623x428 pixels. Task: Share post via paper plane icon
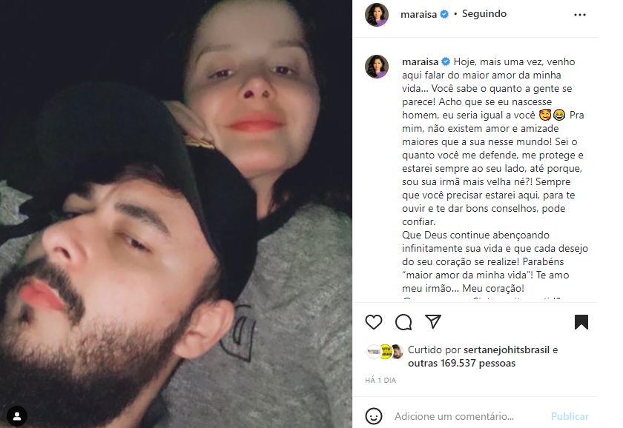[433, 321]
